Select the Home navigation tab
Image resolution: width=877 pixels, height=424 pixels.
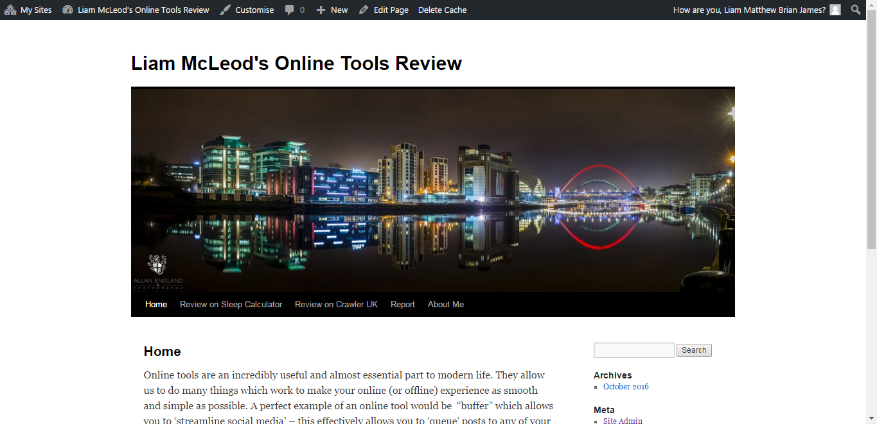click(156, 304)
